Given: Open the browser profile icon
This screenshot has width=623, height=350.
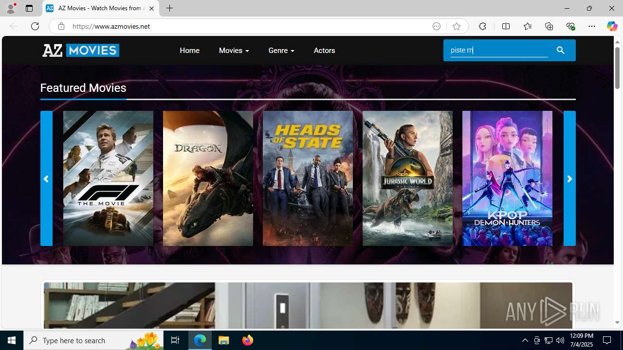Looking at the screenshot, I should pos(11,8).
